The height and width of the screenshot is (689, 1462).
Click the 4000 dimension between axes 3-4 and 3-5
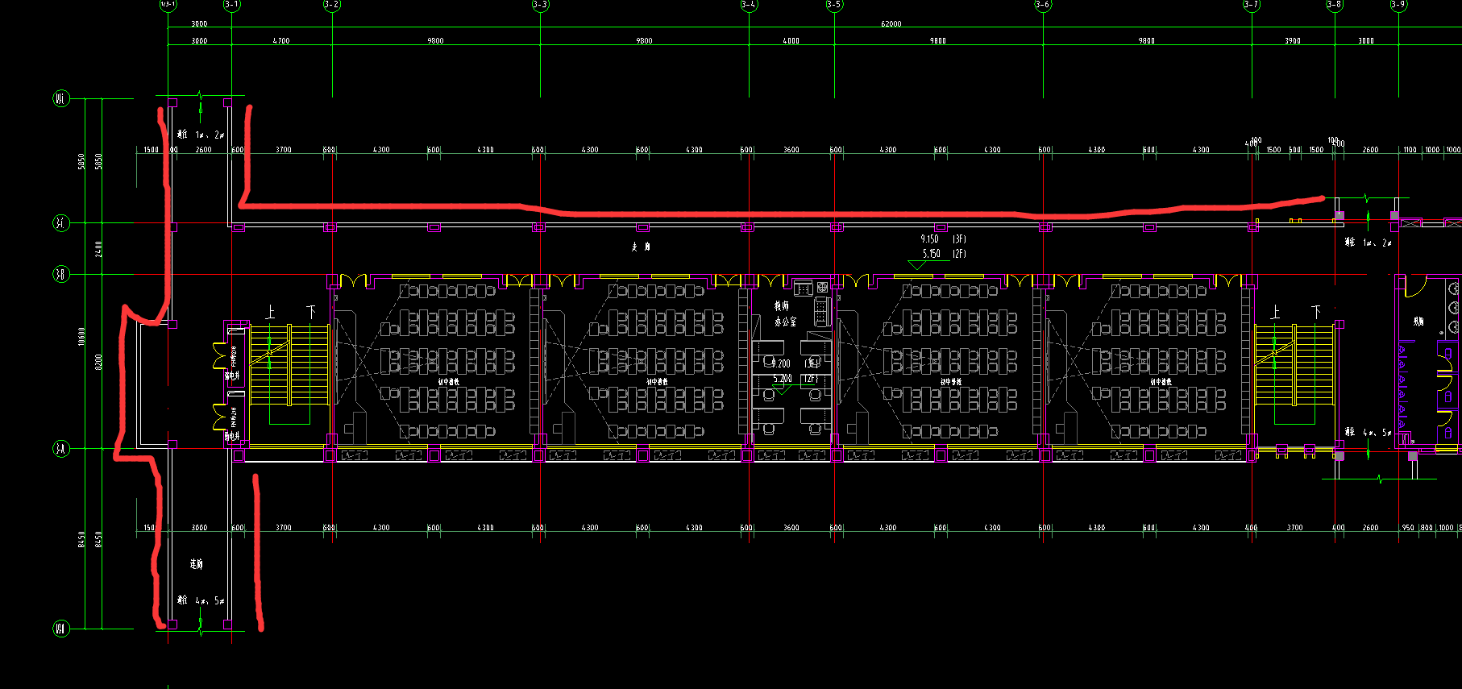pyautogui.click(x=791, y=40)
